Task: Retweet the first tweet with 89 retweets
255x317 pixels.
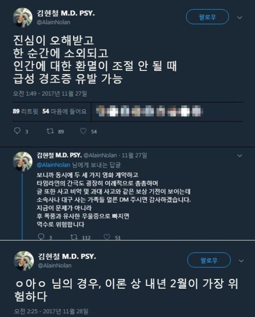Action: 50,131
